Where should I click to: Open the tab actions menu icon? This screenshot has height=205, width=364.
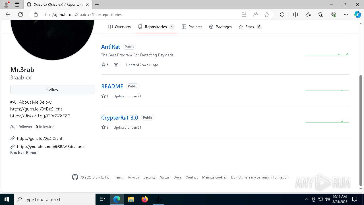coord(17,5)
